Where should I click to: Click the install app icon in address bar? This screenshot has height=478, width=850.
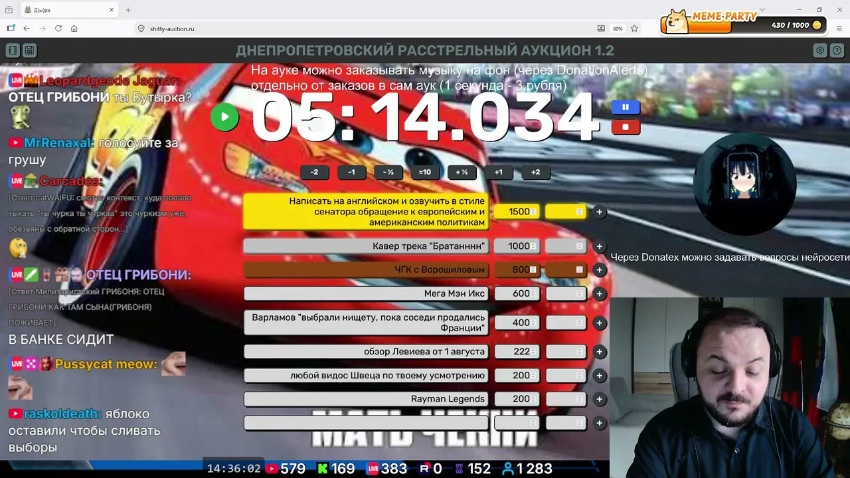pyautogui.click(x=601, y=29)
